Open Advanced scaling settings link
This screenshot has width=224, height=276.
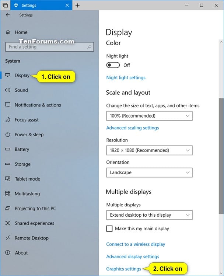coord(133,128)
